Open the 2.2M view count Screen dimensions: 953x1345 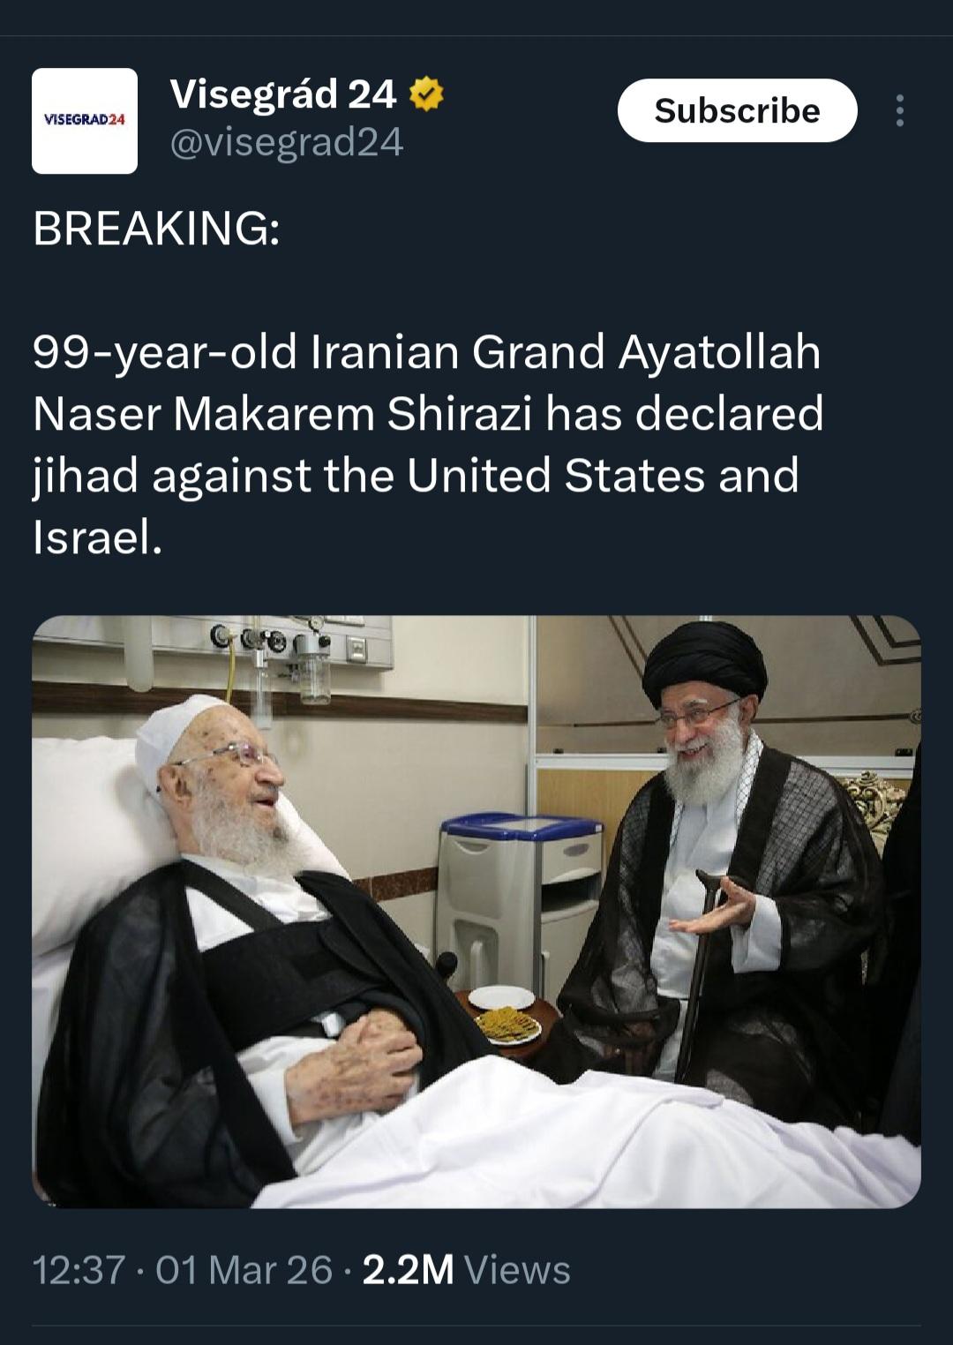408,1271
